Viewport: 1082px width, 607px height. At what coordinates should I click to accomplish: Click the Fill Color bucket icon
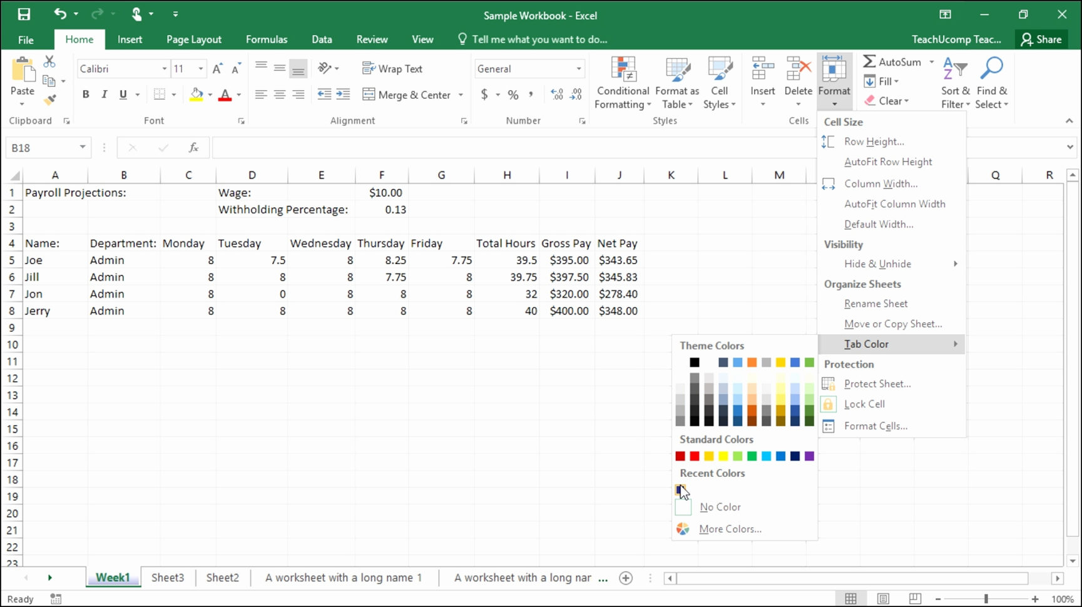[196, 94]
